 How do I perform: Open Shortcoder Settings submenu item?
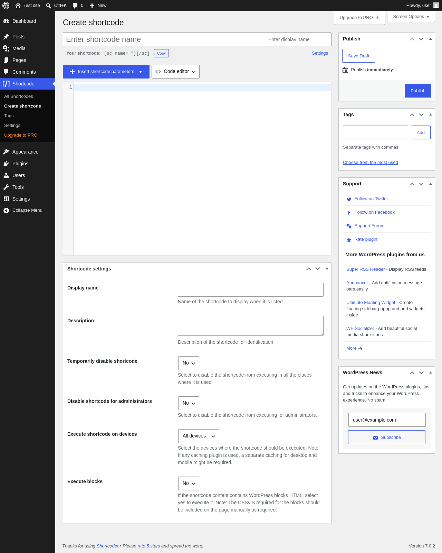pos(12,126)
